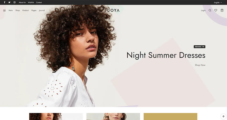
Task: Select the Main menu item
Action: tap(11, 10)
